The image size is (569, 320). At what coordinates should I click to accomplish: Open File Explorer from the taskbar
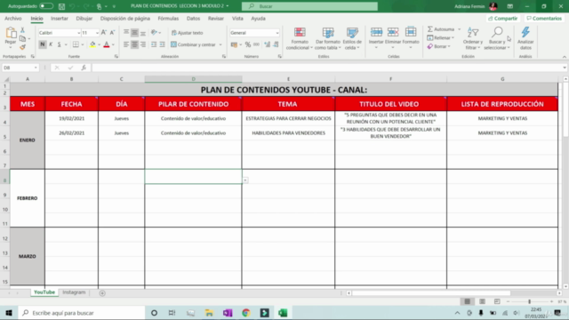(x=209, y=313)
